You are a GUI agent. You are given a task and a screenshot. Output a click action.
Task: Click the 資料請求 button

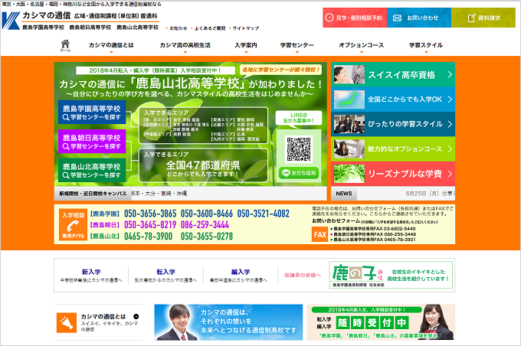483,18
